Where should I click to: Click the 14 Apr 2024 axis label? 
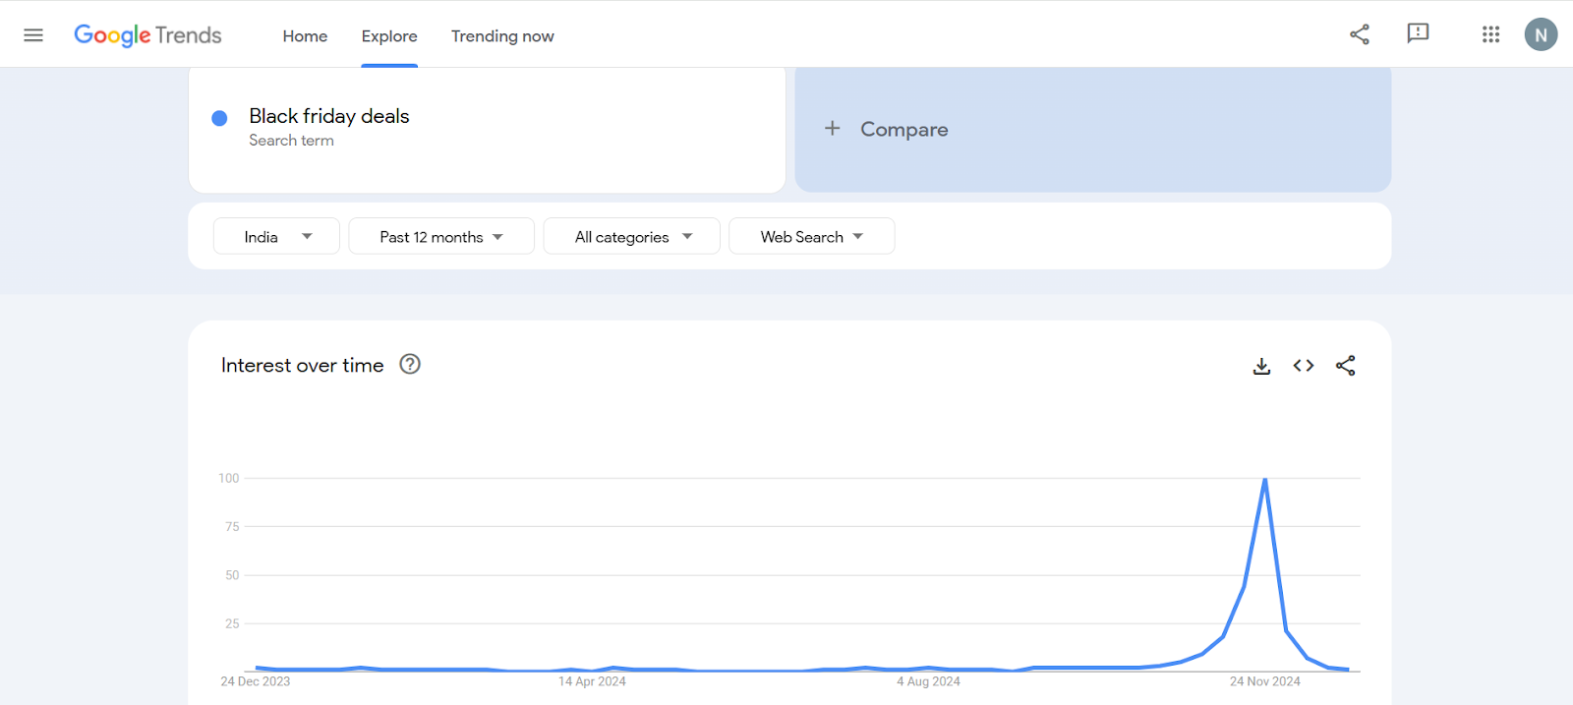tap(592, 681)
